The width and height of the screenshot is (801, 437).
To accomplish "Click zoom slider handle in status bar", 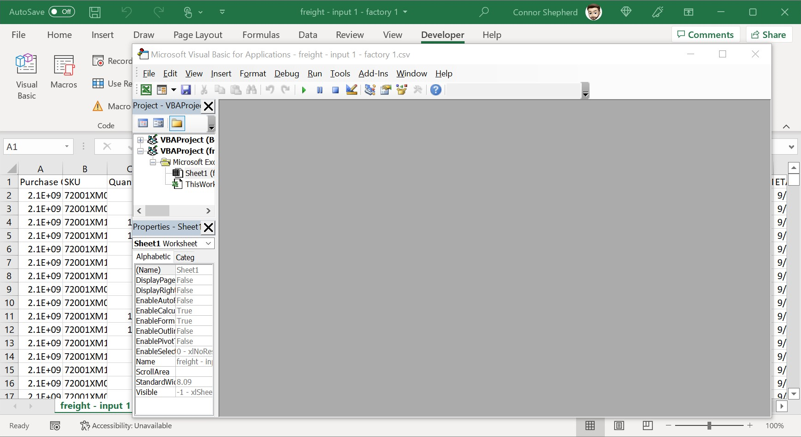I will [x=709, y=425].
